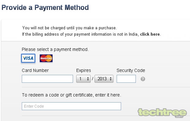Choose the MasterCard payment method icon
The image size is (190, 121).
point(46,58)
